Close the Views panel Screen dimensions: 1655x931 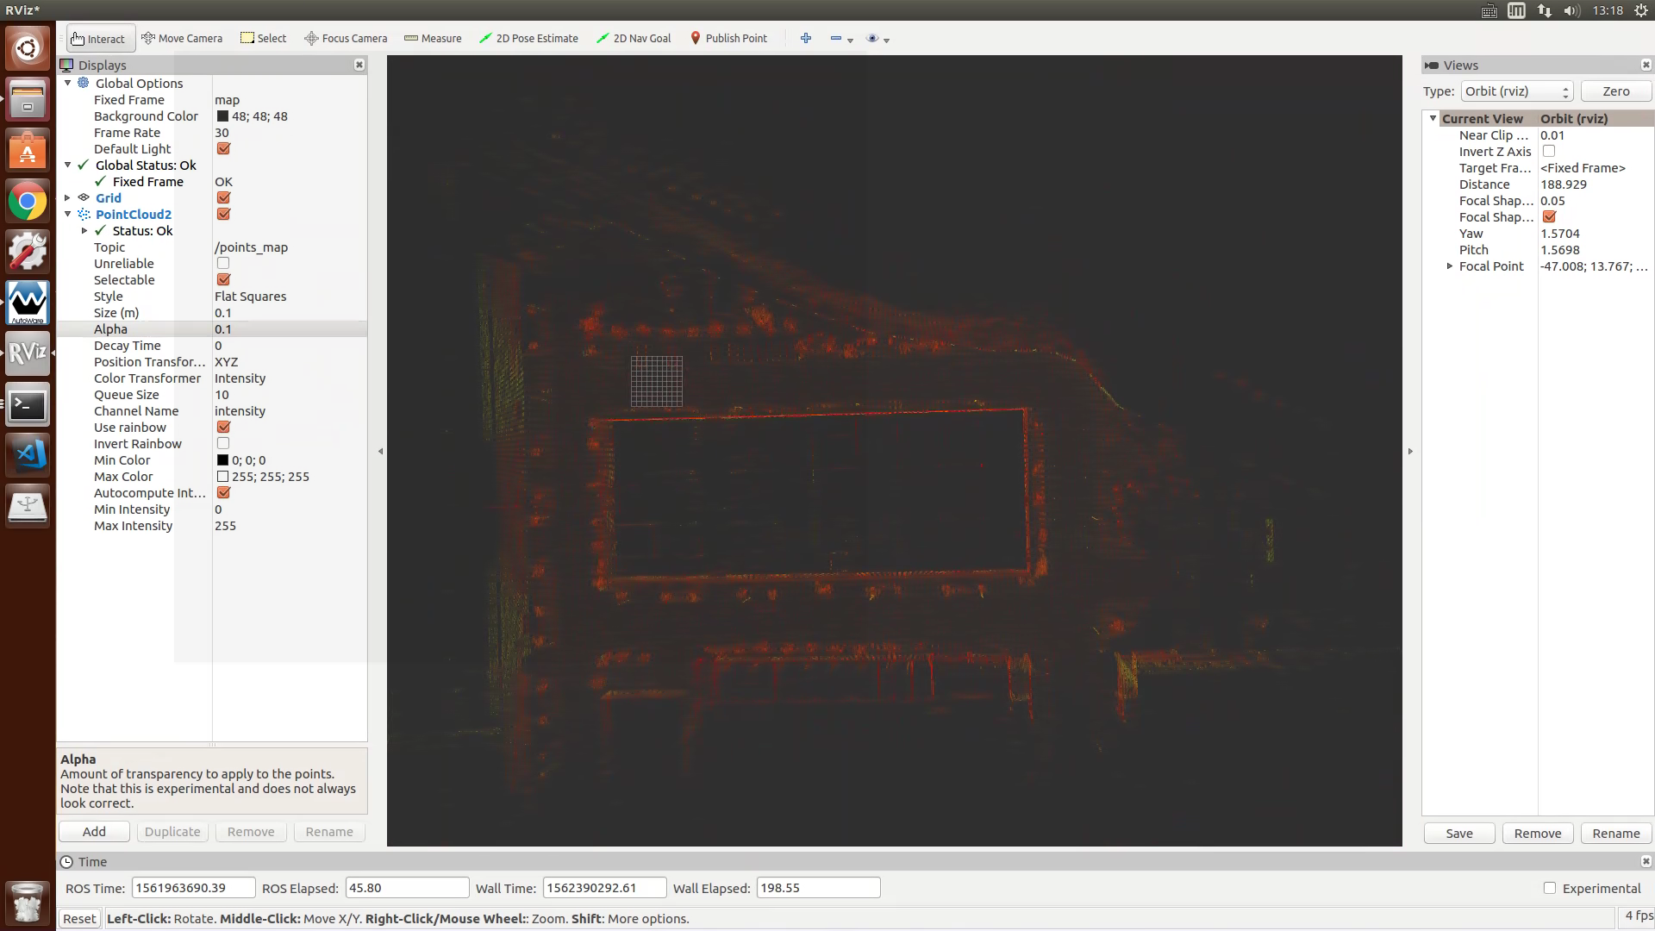(1646, 65)
